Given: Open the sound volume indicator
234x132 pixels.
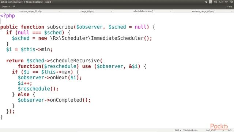Looking at the screenshot, I should pyautogui.click(x=215, y=2).
